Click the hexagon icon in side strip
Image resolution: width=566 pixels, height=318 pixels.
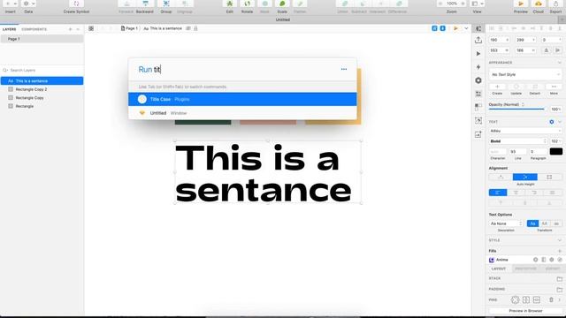click(x=478, y=80)
